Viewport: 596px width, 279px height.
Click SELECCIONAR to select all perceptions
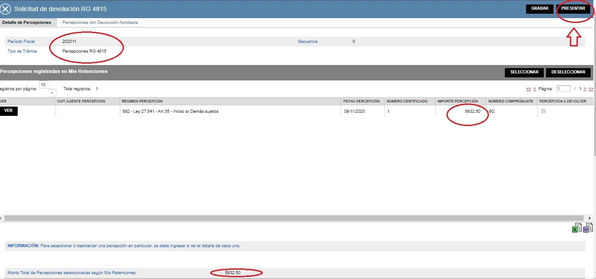coord(524,73)
